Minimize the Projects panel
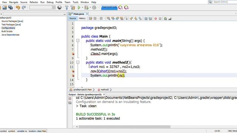This screenshot has width=237, height=133. (65, 14)
